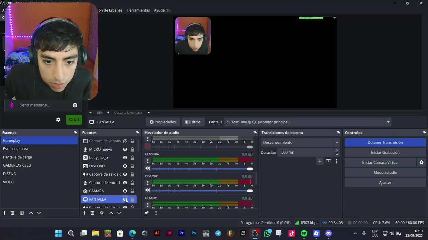
Task: Hide the MICRO nuevo source
Action: (125, 149)
